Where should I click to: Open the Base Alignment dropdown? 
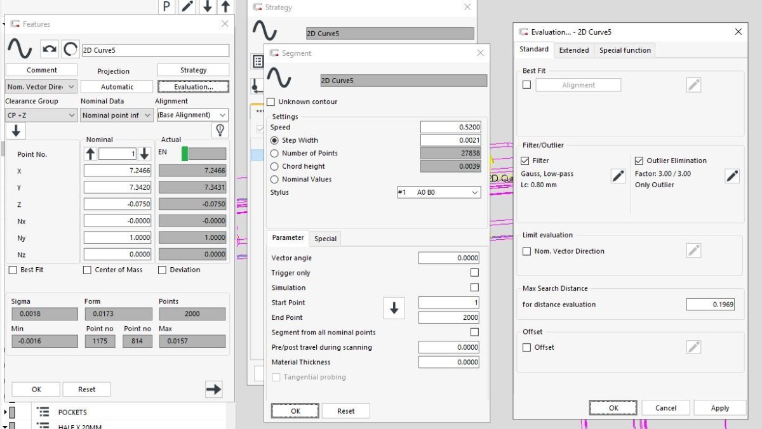point(192,115)
